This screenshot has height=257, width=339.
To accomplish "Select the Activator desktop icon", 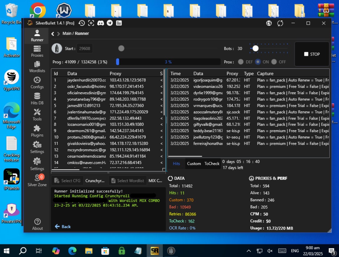I will (x=11, y=47).
